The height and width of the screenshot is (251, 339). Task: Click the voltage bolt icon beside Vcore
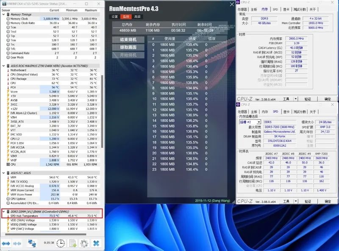[x=8, y=92]
